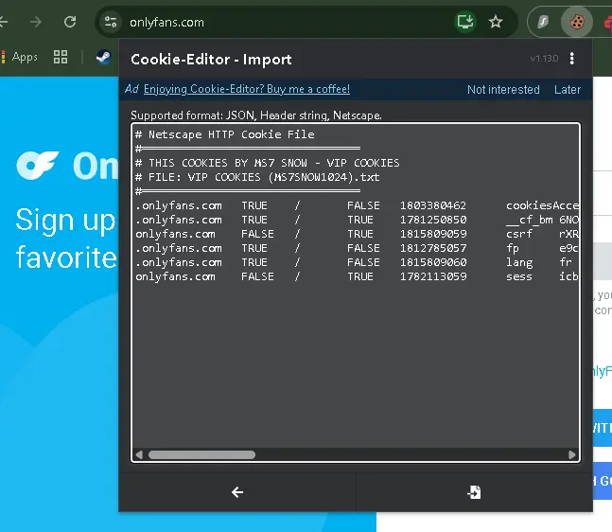Image resolution: width=612 pixels, height=532 pixels.
Task: Click the scrollbar left arrow in text area
Action: click(x=139, y=454)
